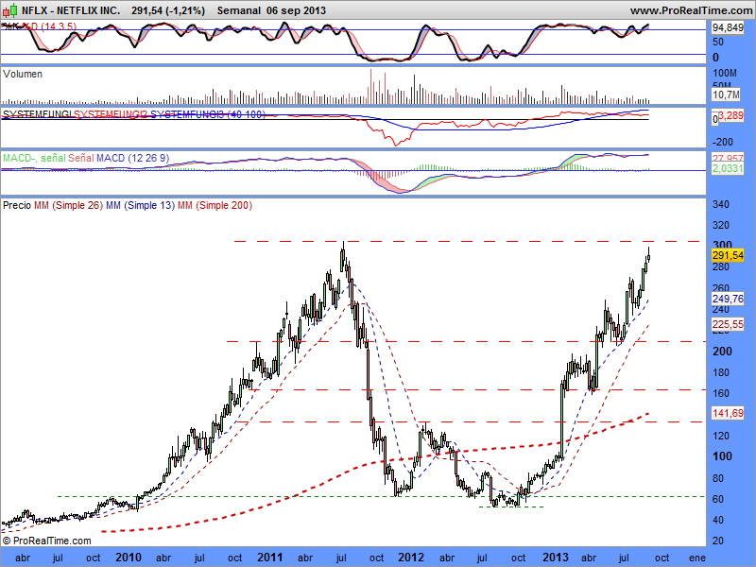This screenshot has width=756, height=567.
Task: Select the MM (Simple 26) legend label
Action: (68, 205)
